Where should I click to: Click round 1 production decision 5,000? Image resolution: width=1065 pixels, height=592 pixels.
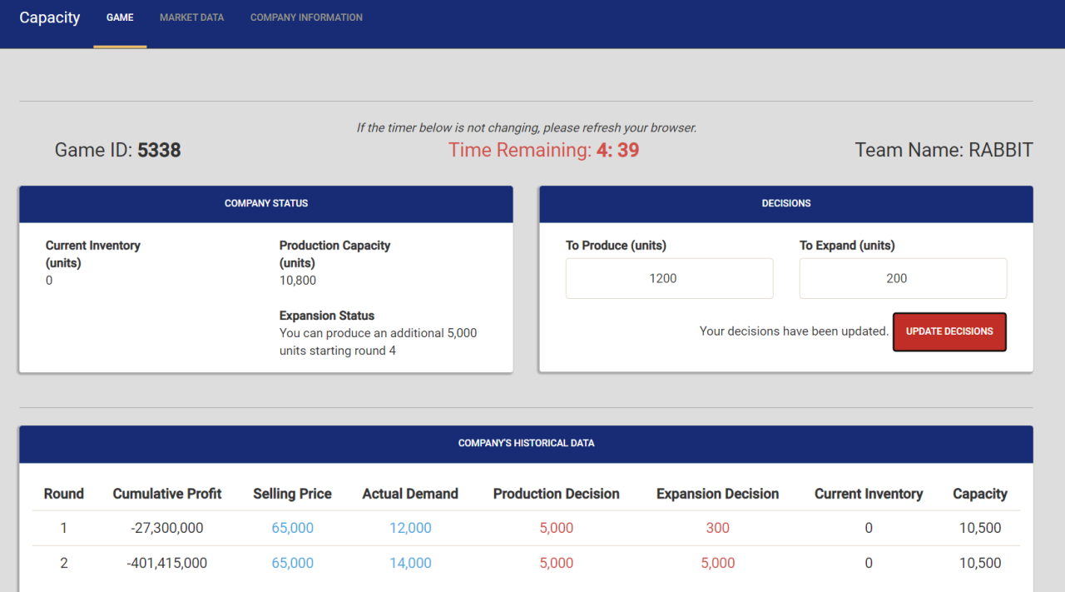click(x=557, y=528)
